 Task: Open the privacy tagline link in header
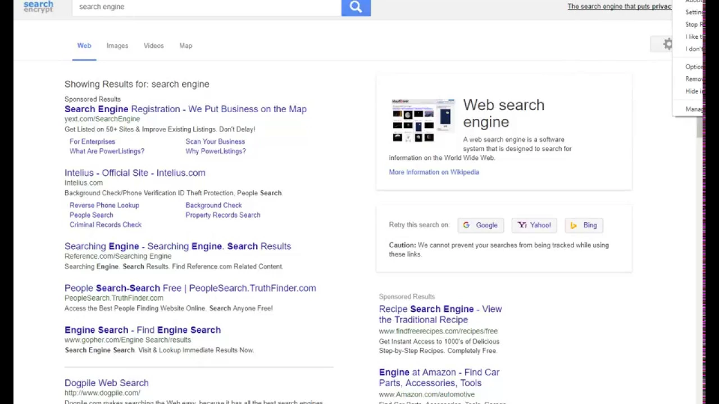click(619, 7)
